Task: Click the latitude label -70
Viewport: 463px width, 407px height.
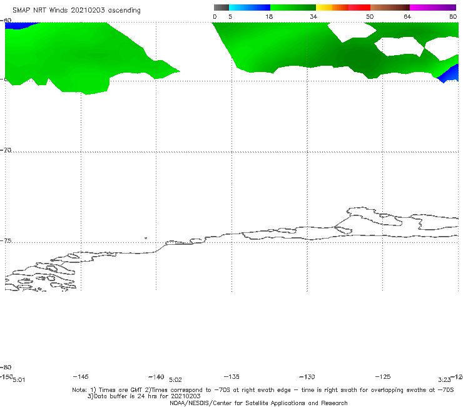Action: pyautogui.click(x=6, y=150)
